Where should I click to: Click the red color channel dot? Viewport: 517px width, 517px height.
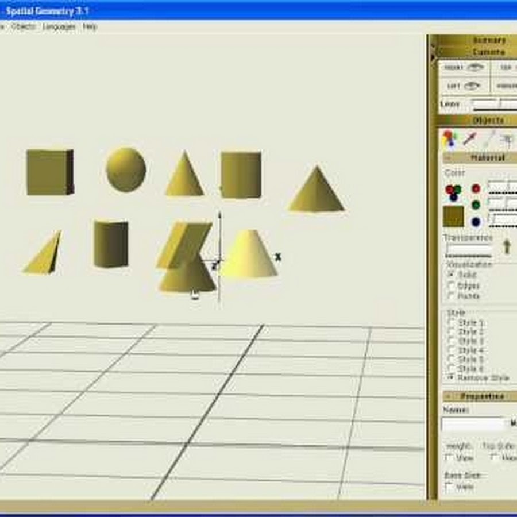click(x=476, y=188)
